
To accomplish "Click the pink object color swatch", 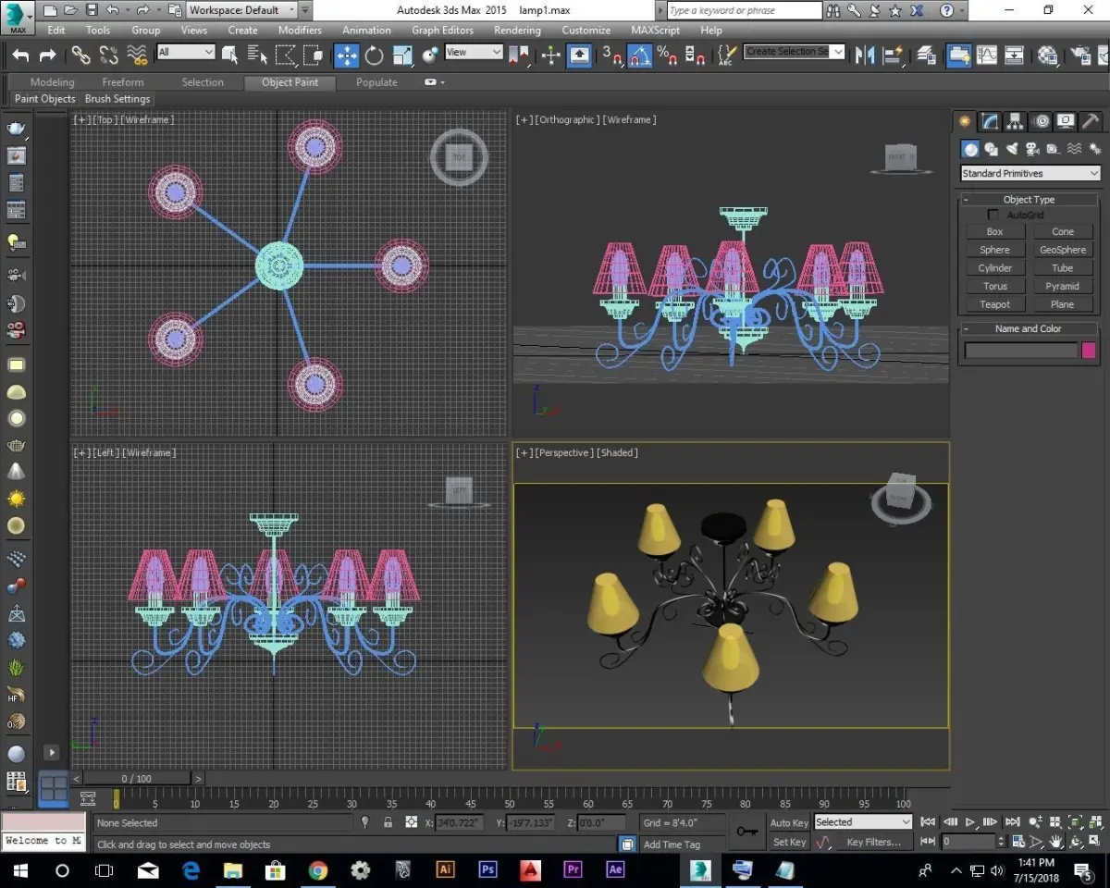I will [x=1088, y=351].
